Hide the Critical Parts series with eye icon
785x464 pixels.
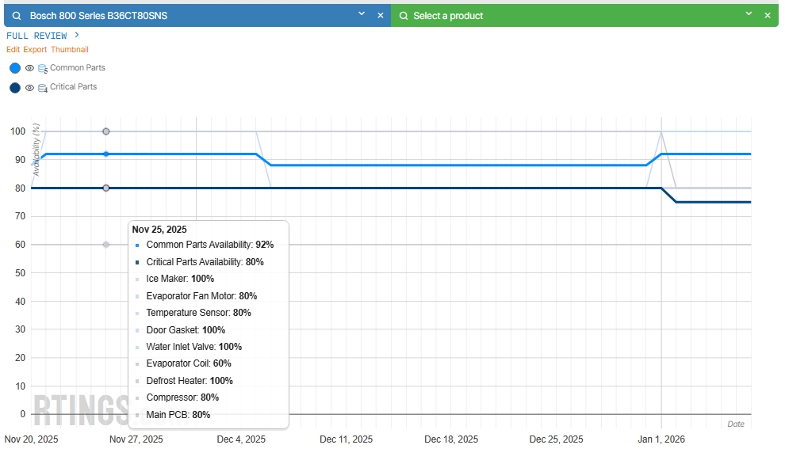[29, 88]
